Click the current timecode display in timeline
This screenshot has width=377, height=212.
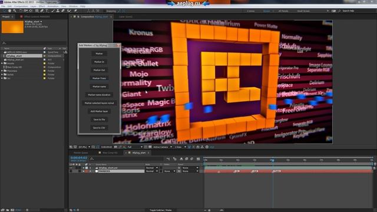click(78, 158)
